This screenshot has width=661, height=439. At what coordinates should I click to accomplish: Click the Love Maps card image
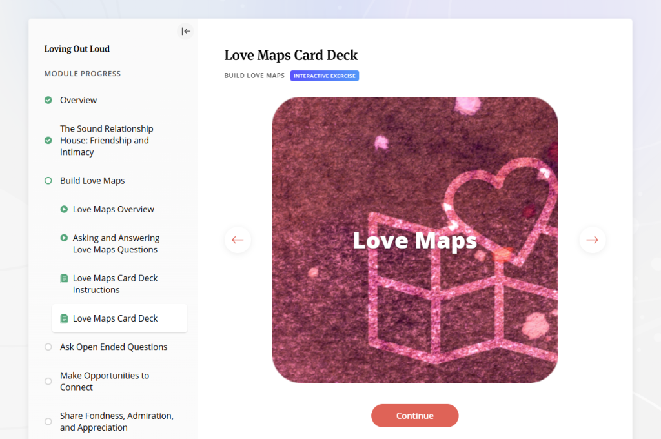(414, 240)
